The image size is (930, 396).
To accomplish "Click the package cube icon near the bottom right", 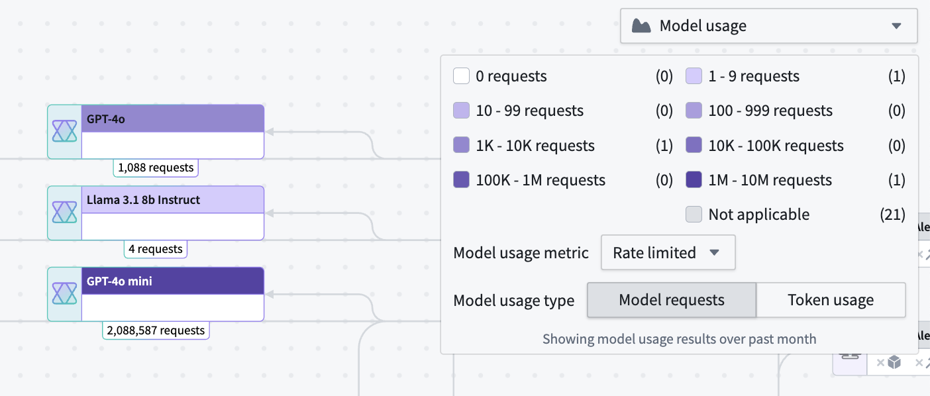I will (x=894, y=363).
